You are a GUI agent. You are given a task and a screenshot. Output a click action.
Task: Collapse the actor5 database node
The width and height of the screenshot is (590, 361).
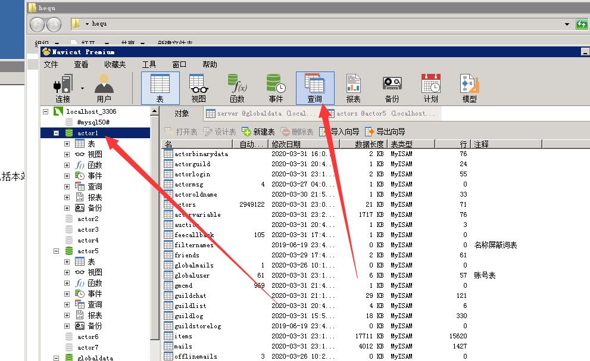click(x=56, y=251)
